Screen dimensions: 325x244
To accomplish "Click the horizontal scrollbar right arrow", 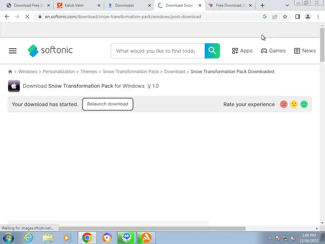I will 317,228.
